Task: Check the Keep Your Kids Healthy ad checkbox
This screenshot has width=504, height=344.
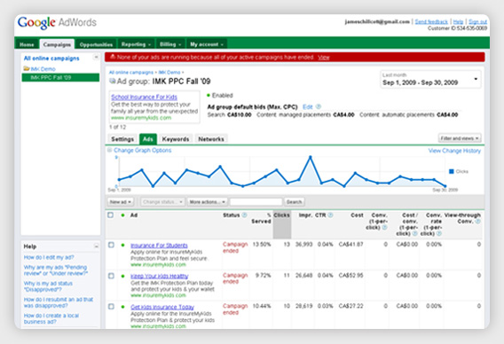Action: [111, 276]
